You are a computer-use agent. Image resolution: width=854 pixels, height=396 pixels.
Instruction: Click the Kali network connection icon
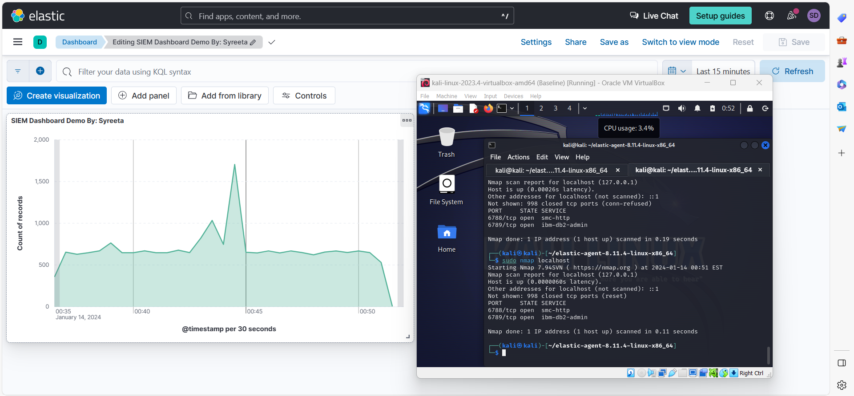pyautogui.click(x=666, y=108)
